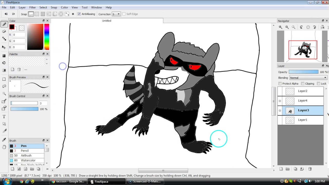Add a new layer in Layer panel
329x185 pixels.
(281, 169)
